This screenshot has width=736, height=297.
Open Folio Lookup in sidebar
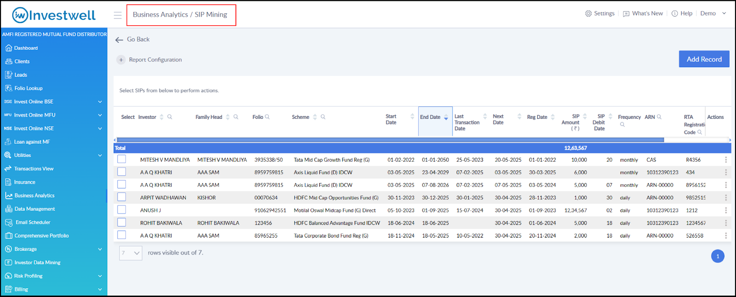(x=28, y=88)
